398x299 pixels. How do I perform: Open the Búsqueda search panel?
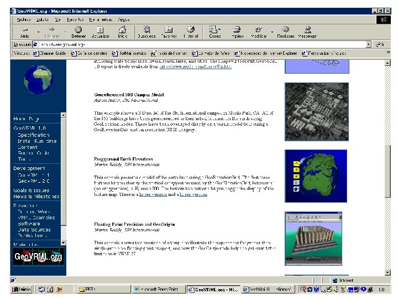pos(146,32)
